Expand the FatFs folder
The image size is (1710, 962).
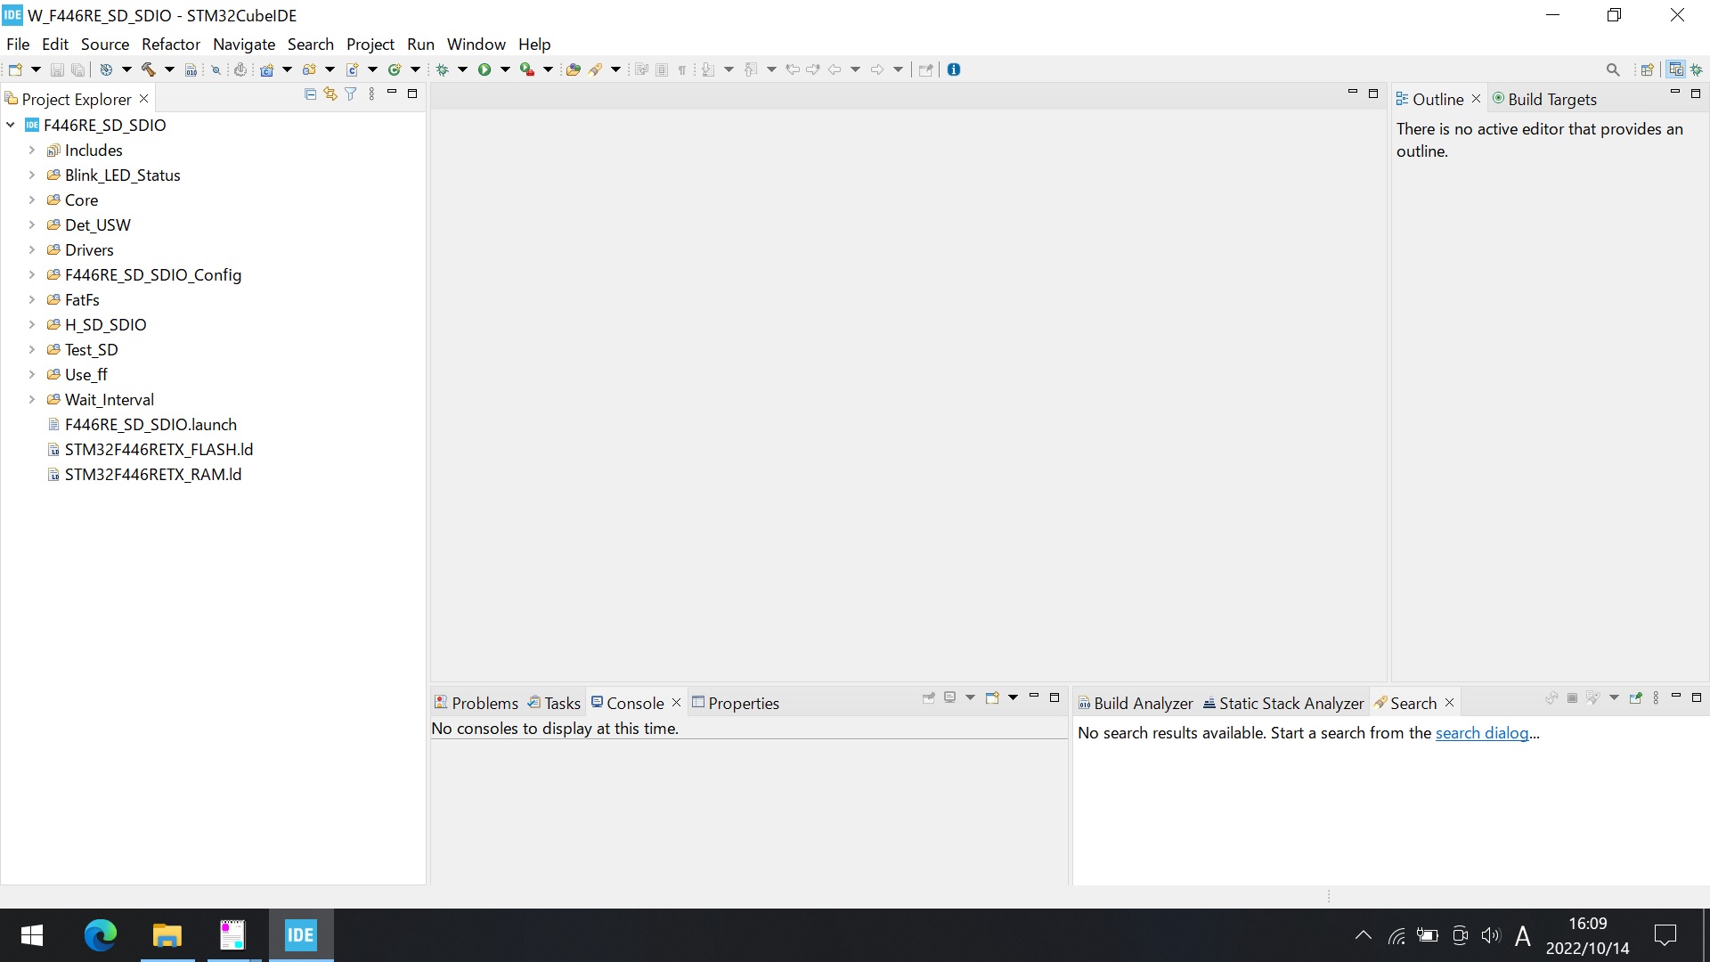(30, 298)
